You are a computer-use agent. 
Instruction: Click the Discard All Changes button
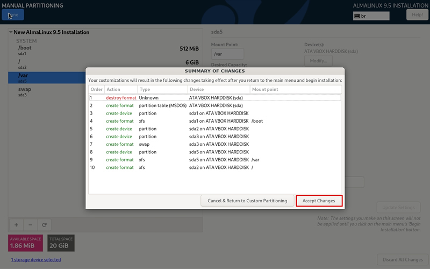[x=403, y=260]
